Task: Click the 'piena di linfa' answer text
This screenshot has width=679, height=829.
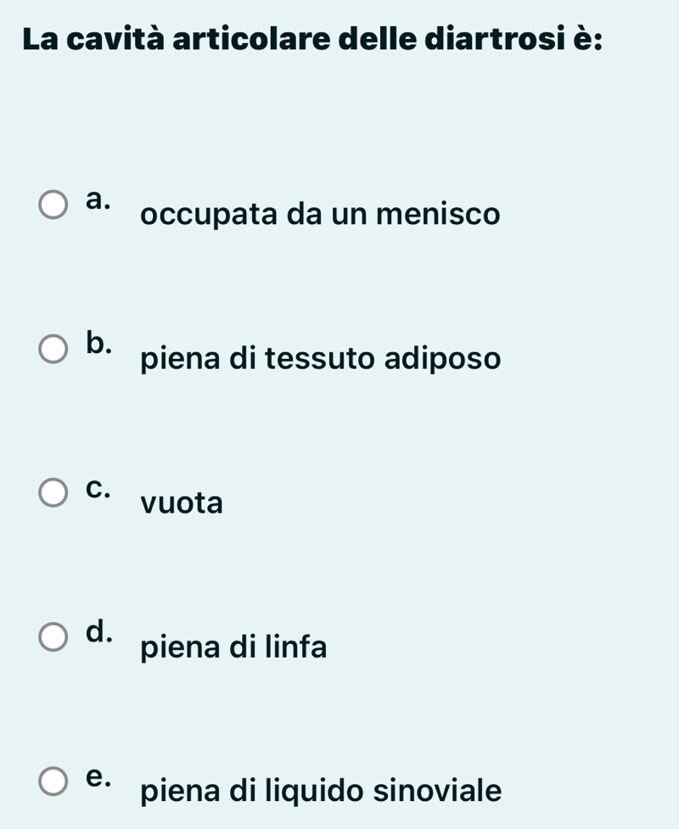Action: coord(233,648)
